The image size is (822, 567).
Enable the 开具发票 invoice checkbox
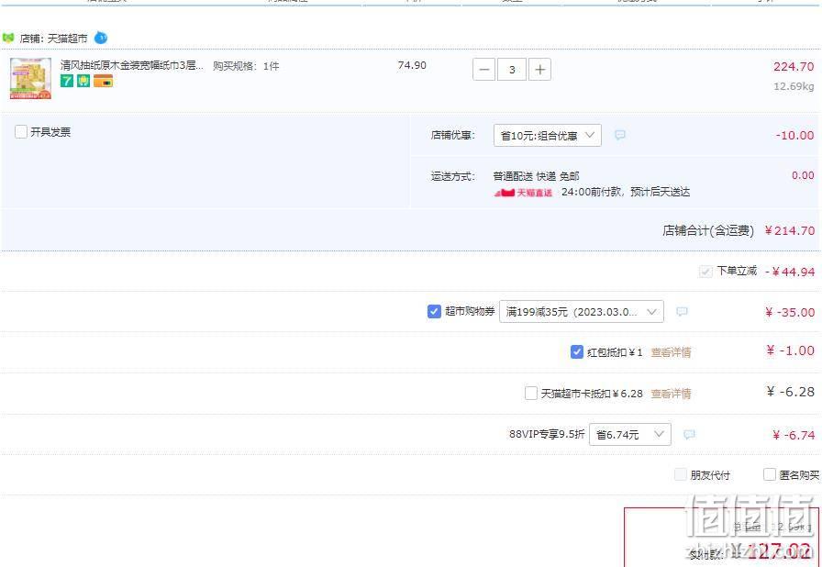pos(21,131)
